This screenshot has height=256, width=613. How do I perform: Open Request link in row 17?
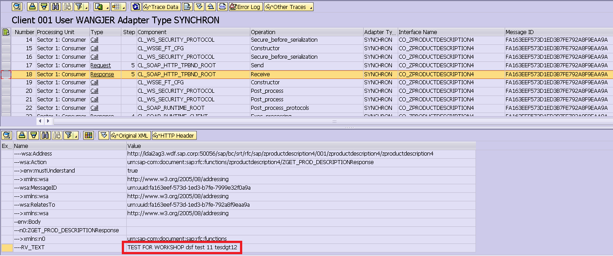pyautogui.click(x=101, y=65)
